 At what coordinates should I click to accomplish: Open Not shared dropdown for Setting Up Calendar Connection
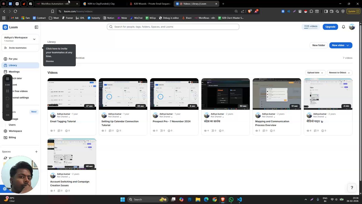click(x=115, y=117)
